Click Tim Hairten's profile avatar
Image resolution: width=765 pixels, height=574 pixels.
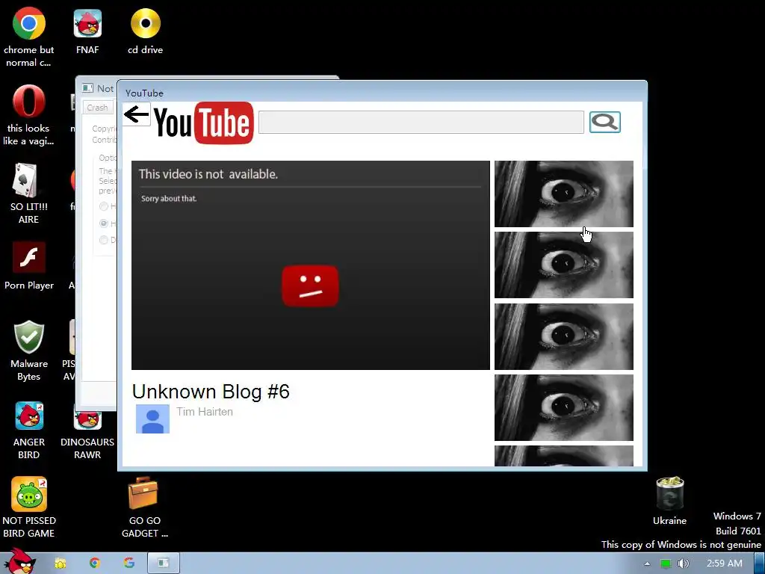(152, 419)
